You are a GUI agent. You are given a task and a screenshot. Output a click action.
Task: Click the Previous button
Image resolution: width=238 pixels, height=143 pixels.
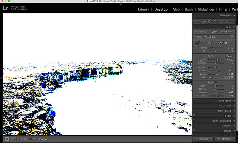click(203, 139)
